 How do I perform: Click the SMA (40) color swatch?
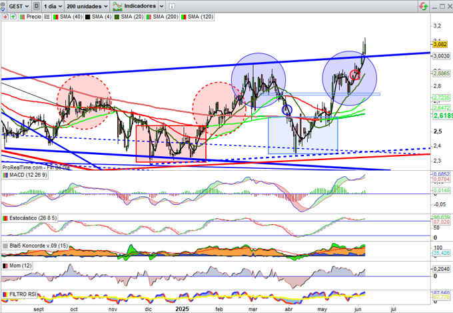56,17
